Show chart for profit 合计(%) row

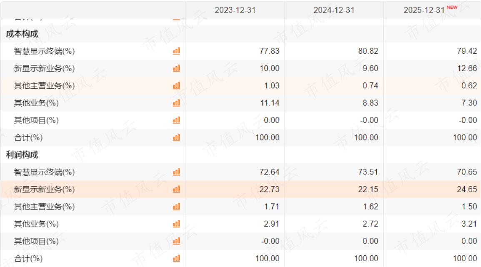coord(176,258)
